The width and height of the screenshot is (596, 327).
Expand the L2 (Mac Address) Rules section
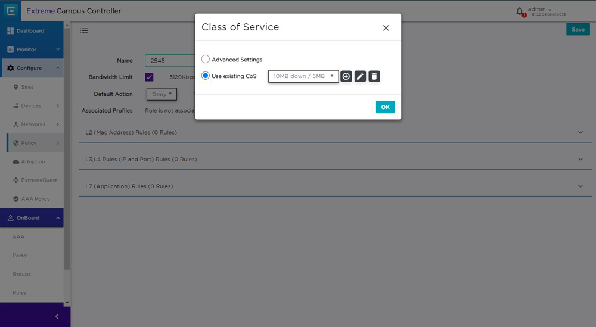[581, 132]
